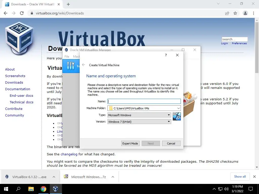Open the Type dropdown Microsoft Windows
The width and height of the screenshot is (259, 194).
tap(139, 115)
